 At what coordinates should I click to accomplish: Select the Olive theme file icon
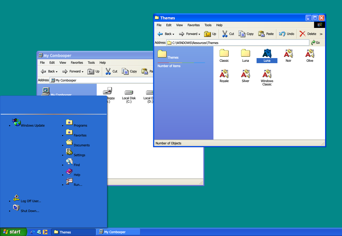click(x=310, y=54)
